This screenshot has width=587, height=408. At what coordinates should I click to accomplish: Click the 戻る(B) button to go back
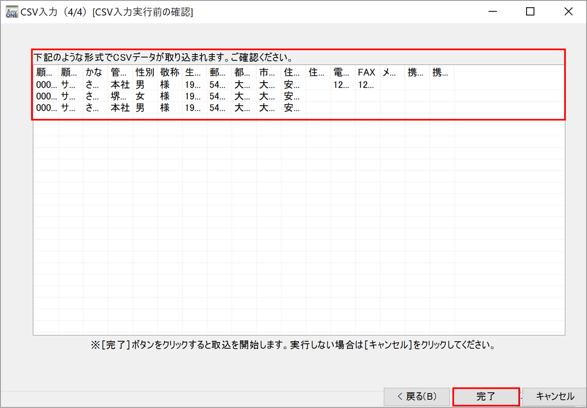coord(416,396)
